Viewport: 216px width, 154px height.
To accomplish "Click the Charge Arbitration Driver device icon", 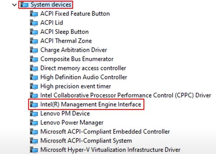I will click(34, 50).
